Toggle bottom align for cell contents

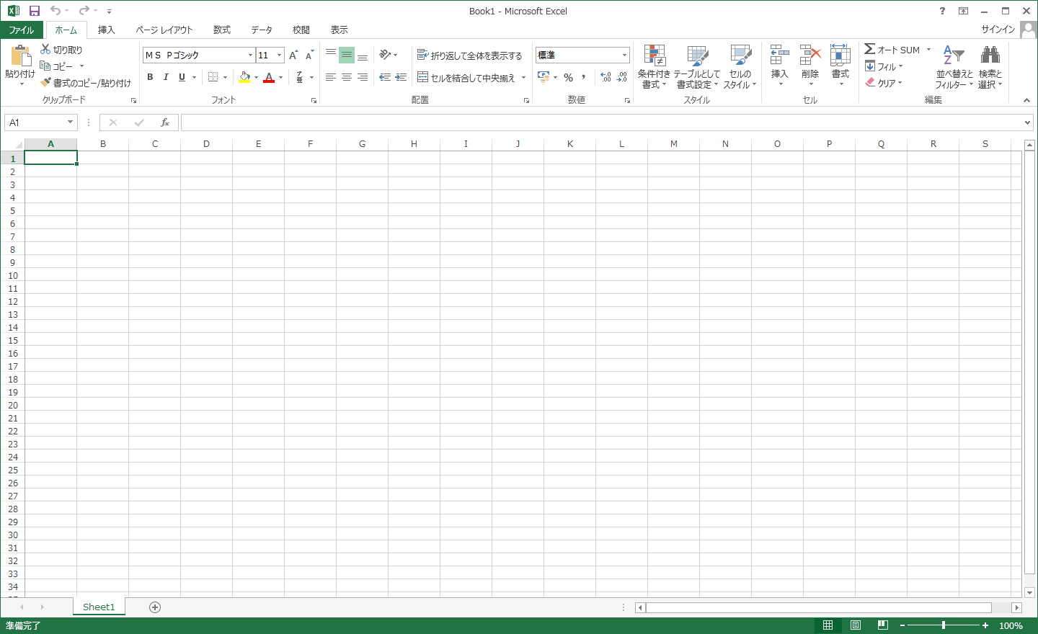[x=363, y=55]
